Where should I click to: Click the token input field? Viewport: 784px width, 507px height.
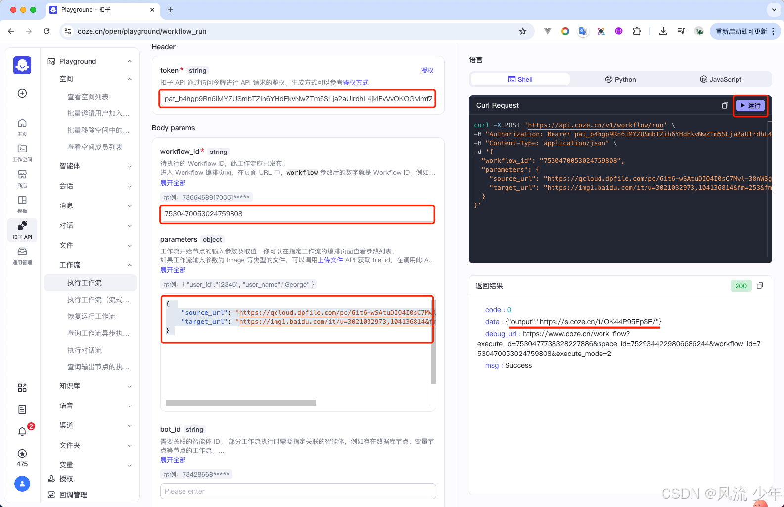pos(297,99)
